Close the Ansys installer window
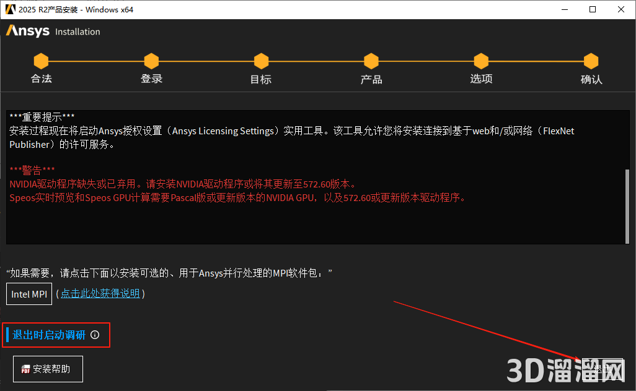Image resolution: width=636 pixels, height=391 pixels. point(621,9)
